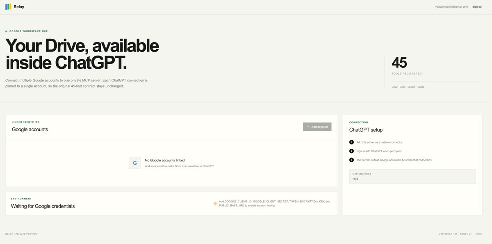Add a Google account
The width and height of the screenshot is (492, 244).
tap(317, 127)
